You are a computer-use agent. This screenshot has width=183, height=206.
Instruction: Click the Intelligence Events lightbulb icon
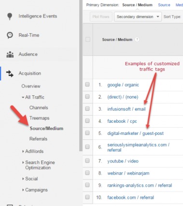[x=10, y=16]
